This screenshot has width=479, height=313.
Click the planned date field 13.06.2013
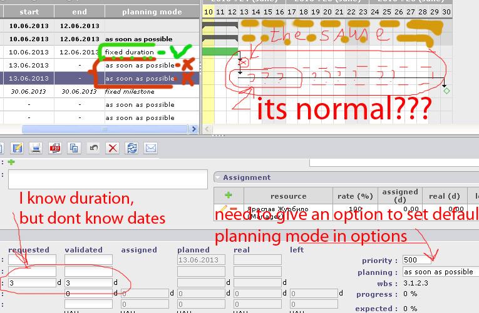pyautogui.click(x=201, y=260)
